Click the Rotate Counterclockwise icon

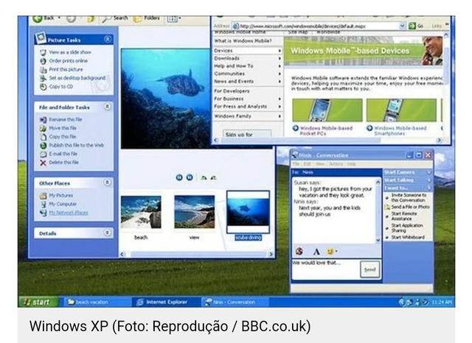coord(213,177)
